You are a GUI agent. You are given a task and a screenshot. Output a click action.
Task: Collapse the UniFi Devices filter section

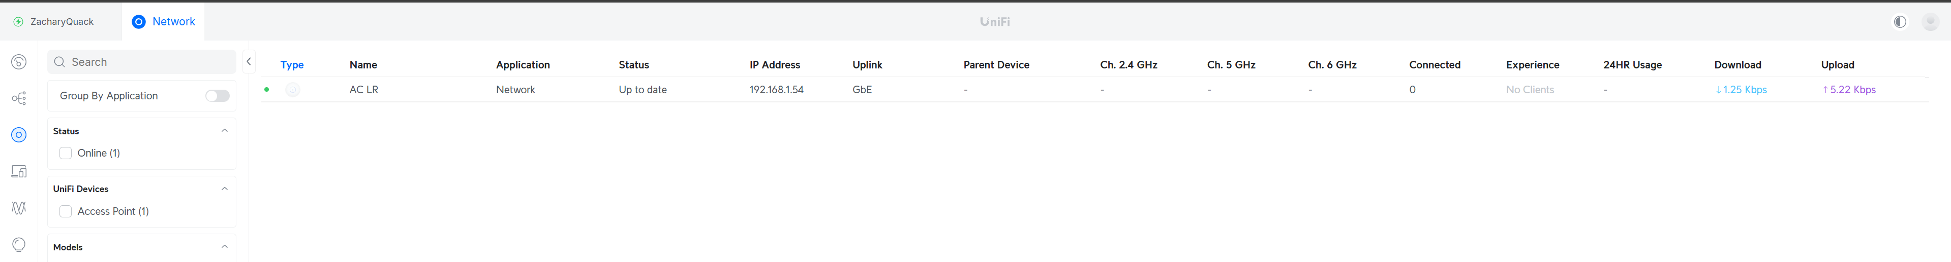[x=224, y=189]
